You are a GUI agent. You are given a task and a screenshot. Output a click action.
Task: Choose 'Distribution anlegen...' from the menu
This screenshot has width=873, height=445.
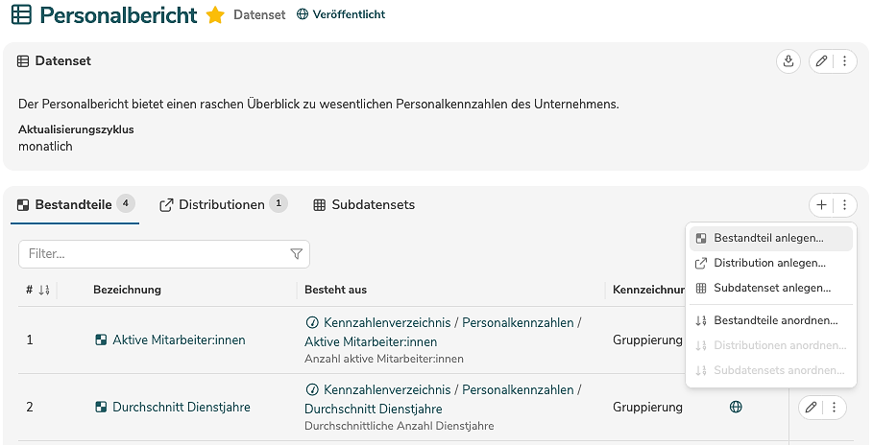coord(769,263)
